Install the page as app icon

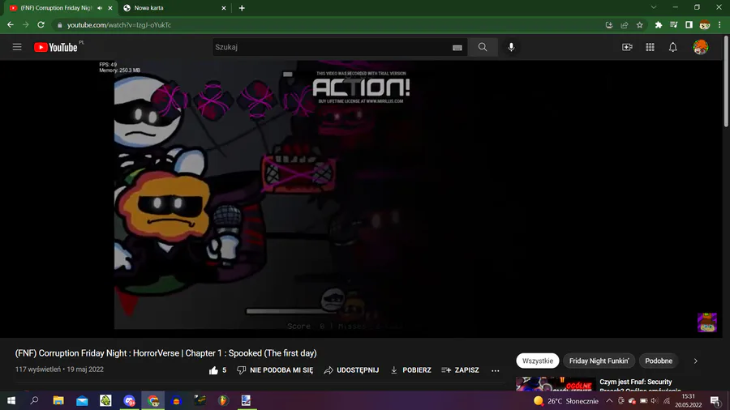pos(609,25)
